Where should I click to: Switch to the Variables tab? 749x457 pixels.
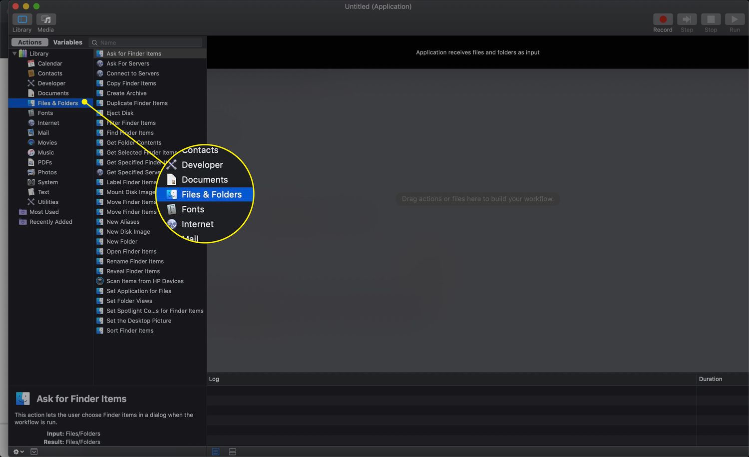(x=67, y=42)
